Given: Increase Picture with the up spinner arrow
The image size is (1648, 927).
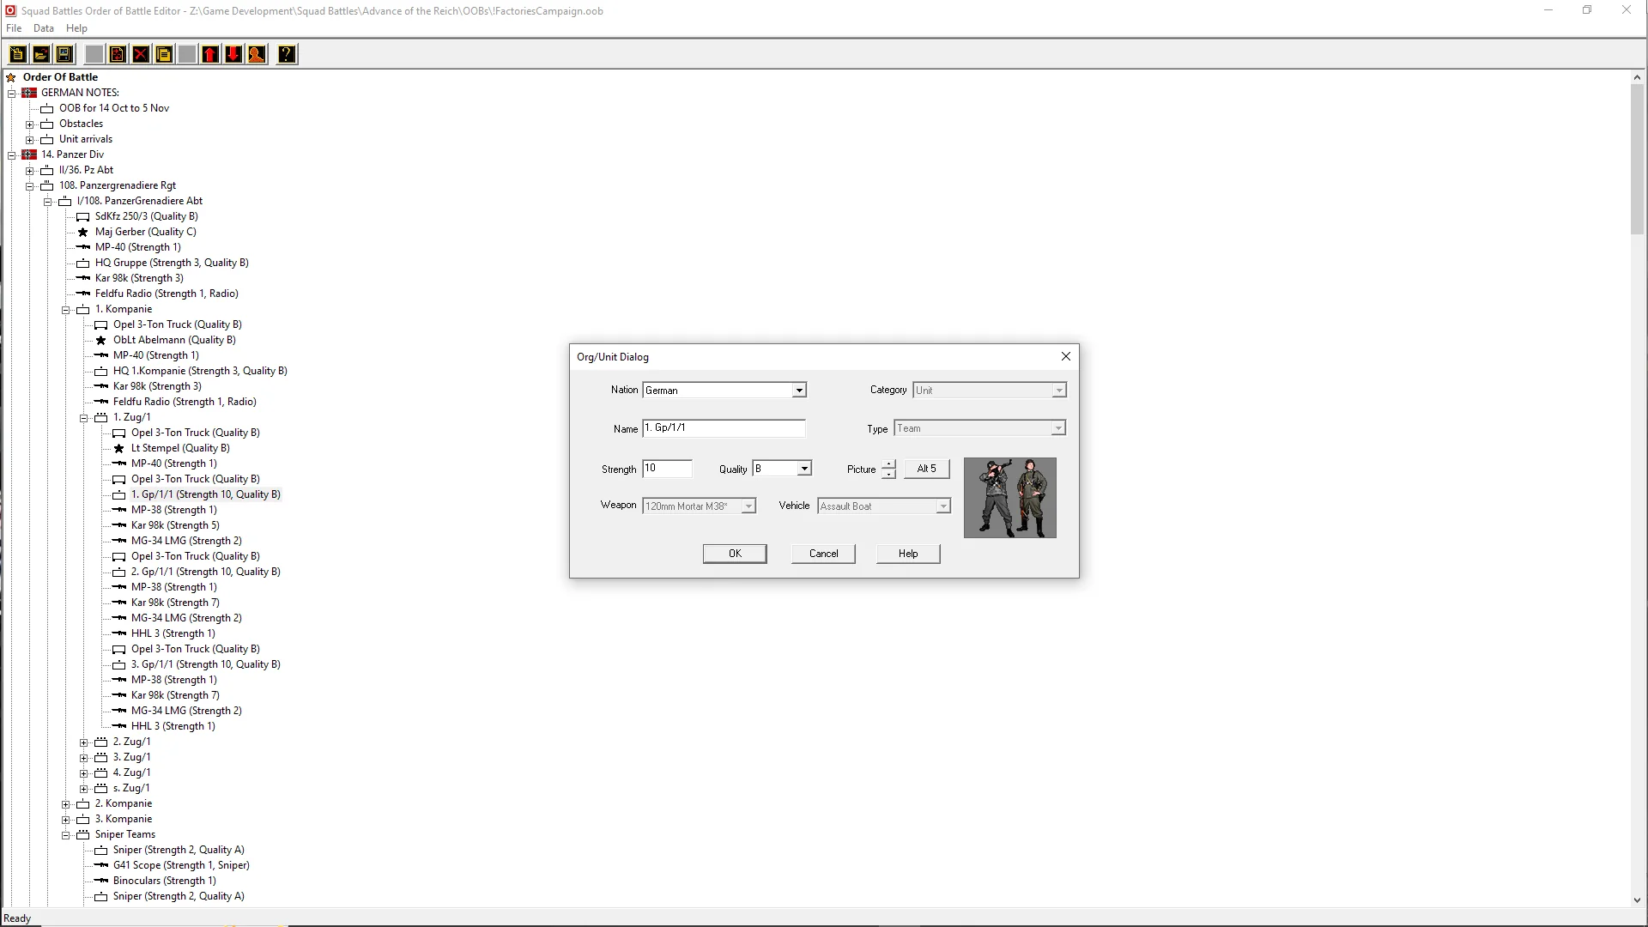Looking at the screenshot, I should [888, 464].
